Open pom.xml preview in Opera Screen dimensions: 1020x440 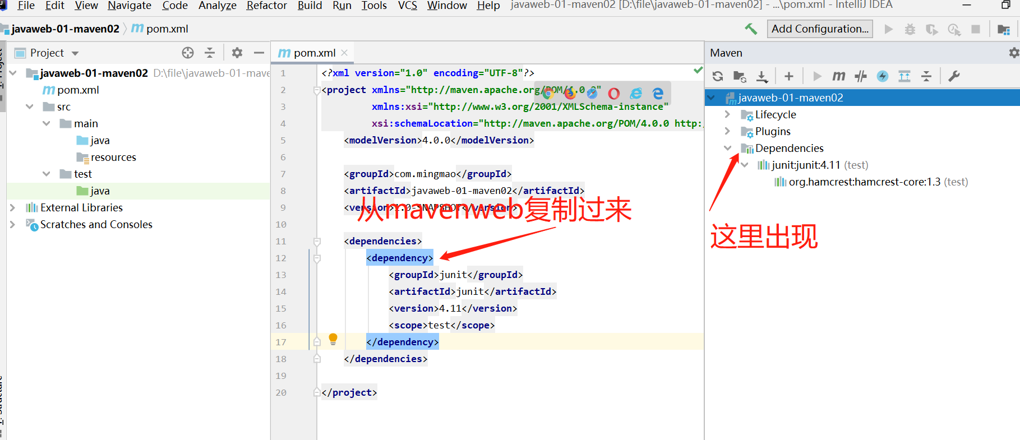pos(614,93)
